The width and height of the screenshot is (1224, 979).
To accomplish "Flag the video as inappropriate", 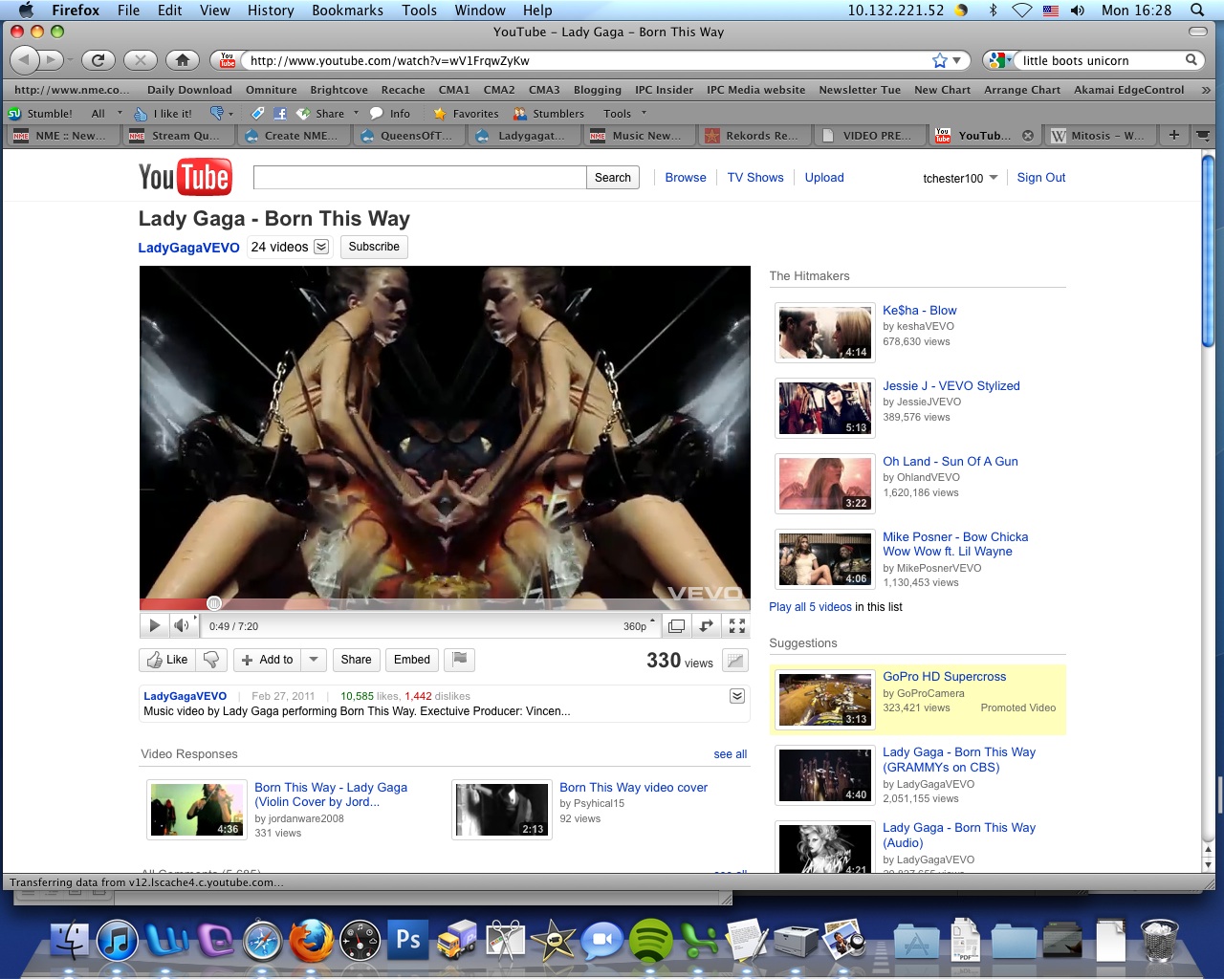I will 459,660.
